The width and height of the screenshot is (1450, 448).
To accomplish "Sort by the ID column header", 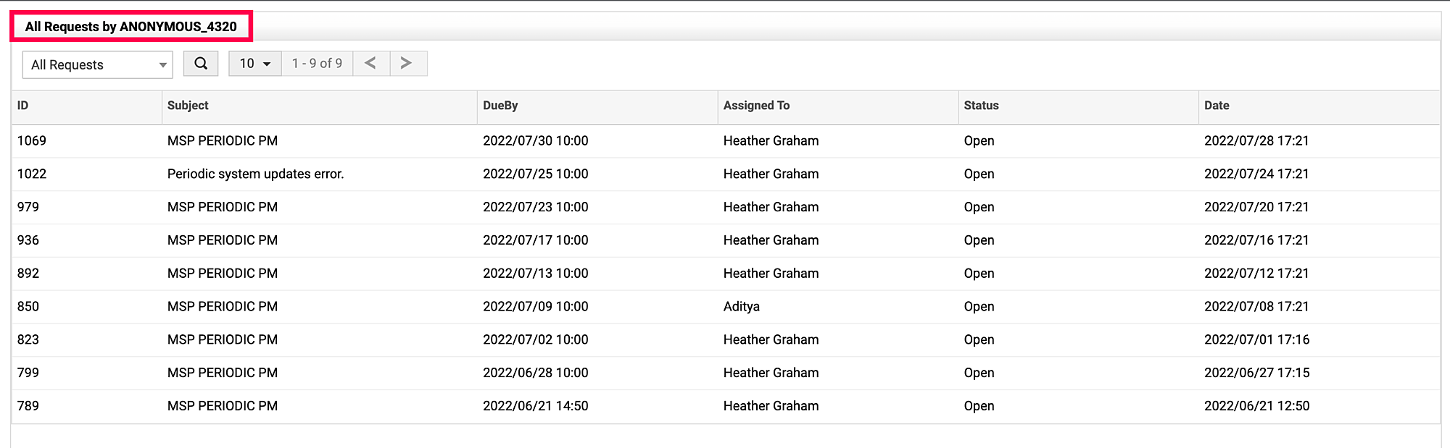I will [x=23, y=106].
